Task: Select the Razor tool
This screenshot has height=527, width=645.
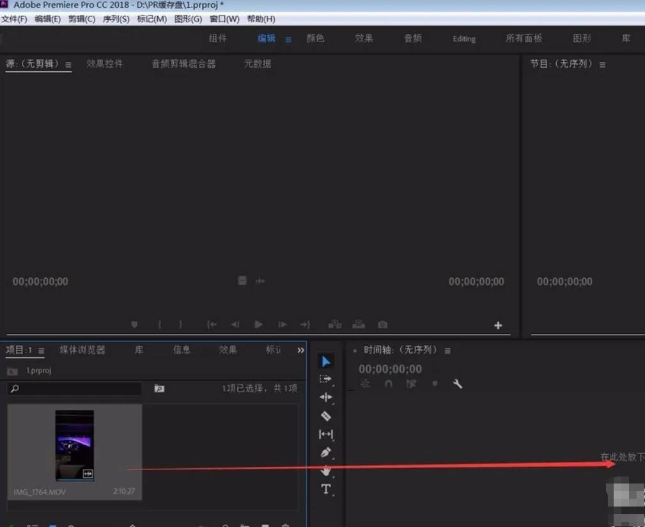Action: point(326,416)
